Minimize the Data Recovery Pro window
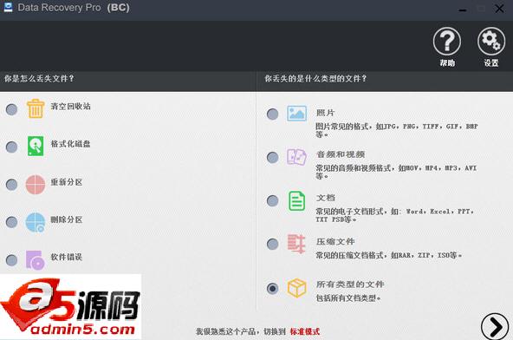513x340 pixels. [462, 10]
